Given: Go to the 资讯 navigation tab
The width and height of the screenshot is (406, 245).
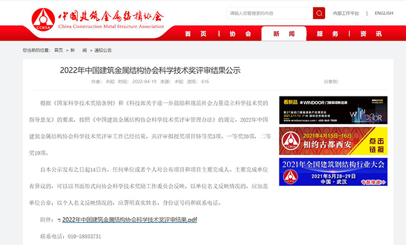Looking at the screenshot, I should (371, 34).
